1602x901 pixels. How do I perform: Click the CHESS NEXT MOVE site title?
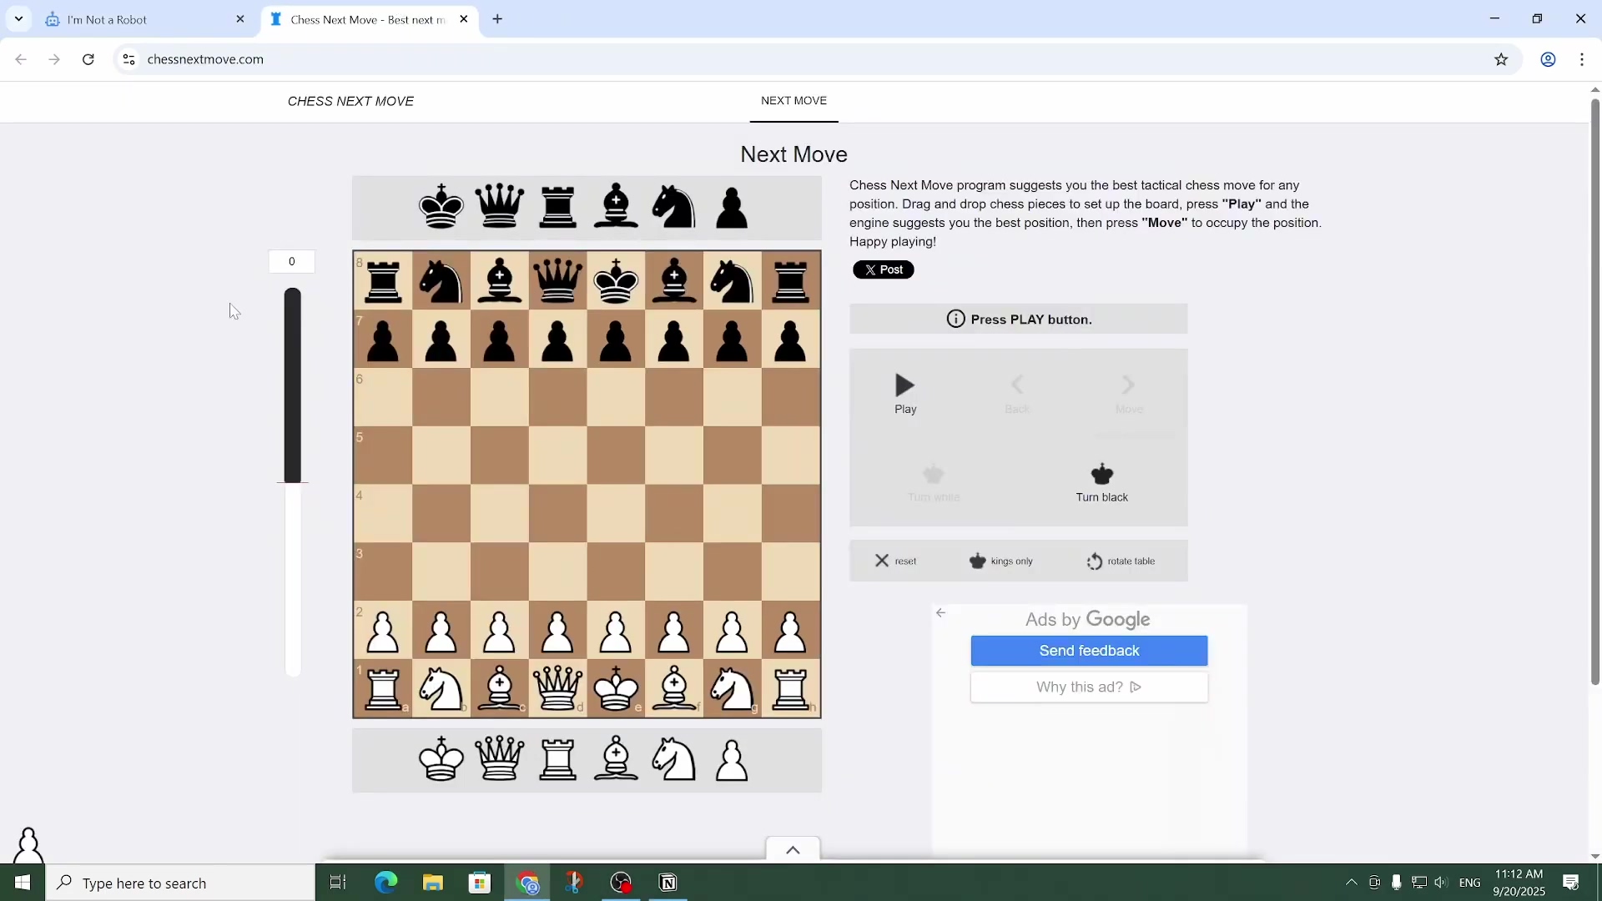(350, 101)
